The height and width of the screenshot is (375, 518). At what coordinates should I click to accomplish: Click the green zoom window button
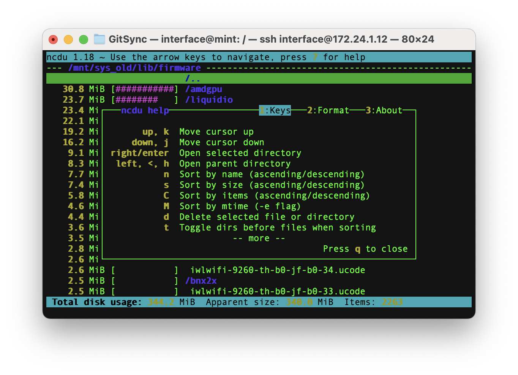tap(84, 40)
